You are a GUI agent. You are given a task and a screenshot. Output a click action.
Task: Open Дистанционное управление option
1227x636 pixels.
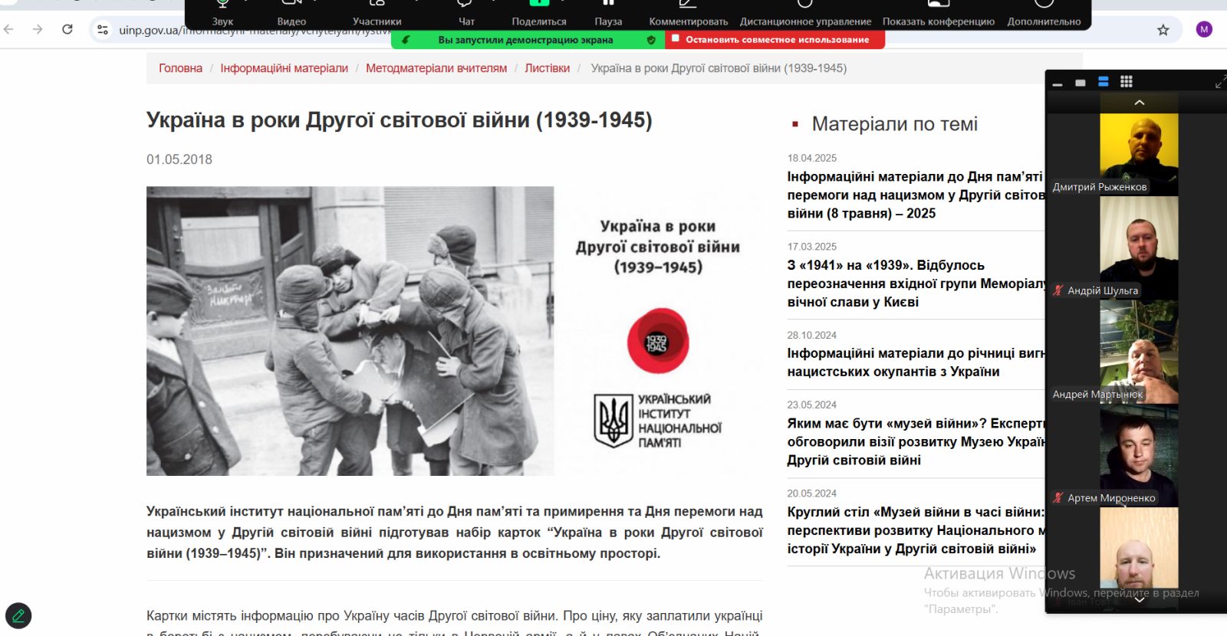(805, 14)
